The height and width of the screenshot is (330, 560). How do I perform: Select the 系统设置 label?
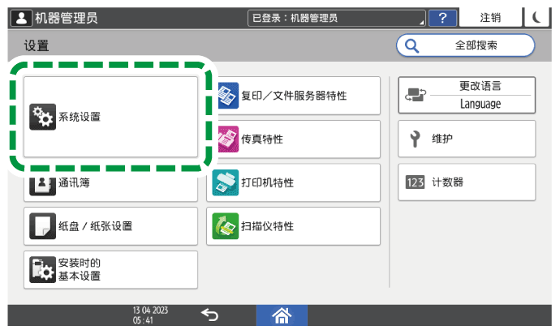pos(80,117)
